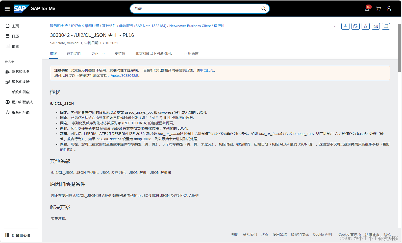Viewport: 402px width, 243px height.
Task: Click the SAP for Me title
Action: [43, 9]
